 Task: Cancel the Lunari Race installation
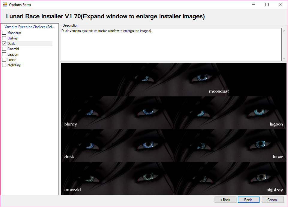(x=273, y=200)
